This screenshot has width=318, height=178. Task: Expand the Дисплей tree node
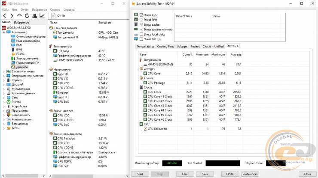(3, 85)
